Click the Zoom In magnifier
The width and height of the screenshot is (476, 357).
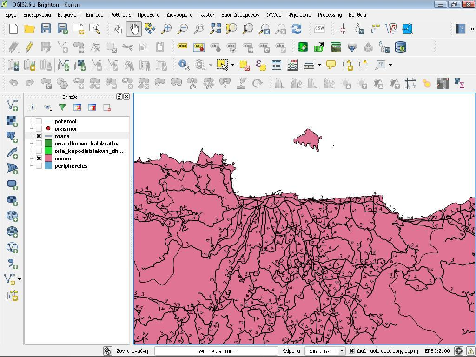[166, 29]
